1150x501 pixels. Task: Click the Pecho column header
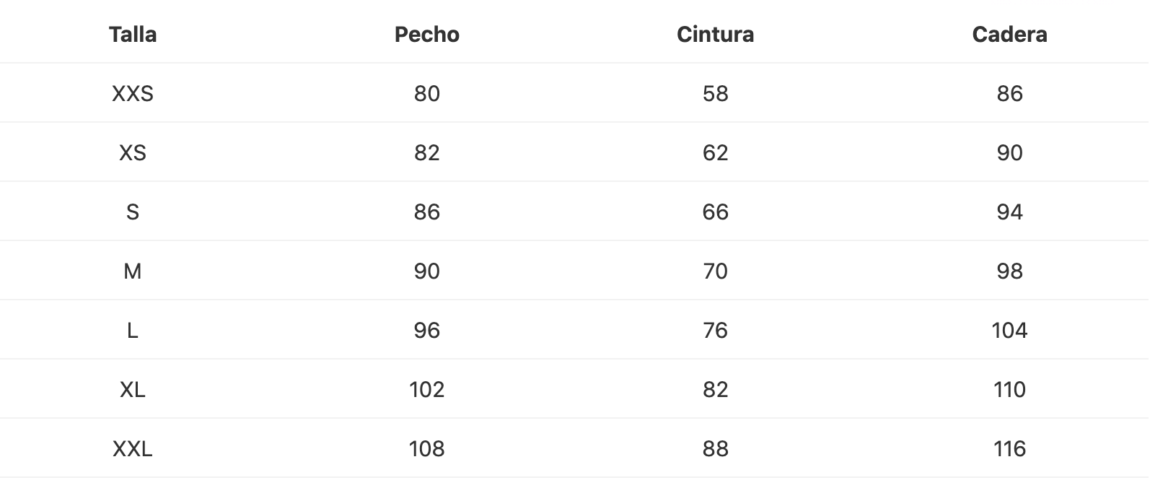point(427,35)
